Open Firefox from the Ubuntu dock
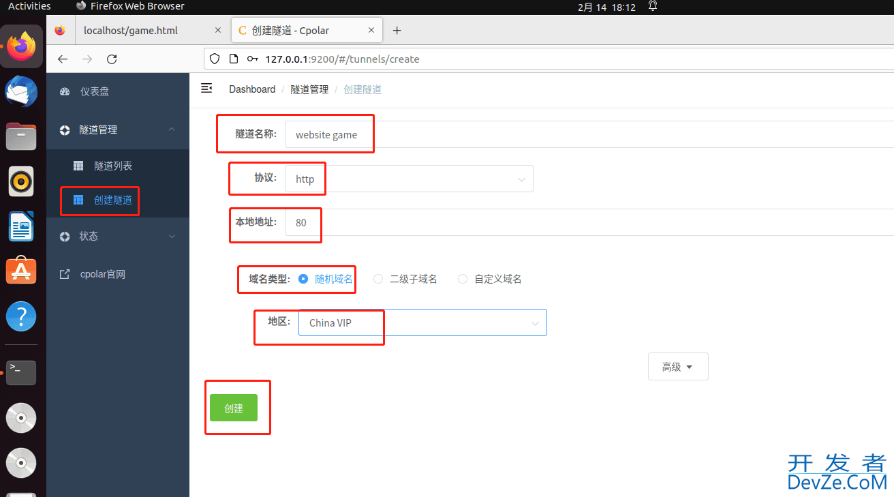 tap(22, 46)
